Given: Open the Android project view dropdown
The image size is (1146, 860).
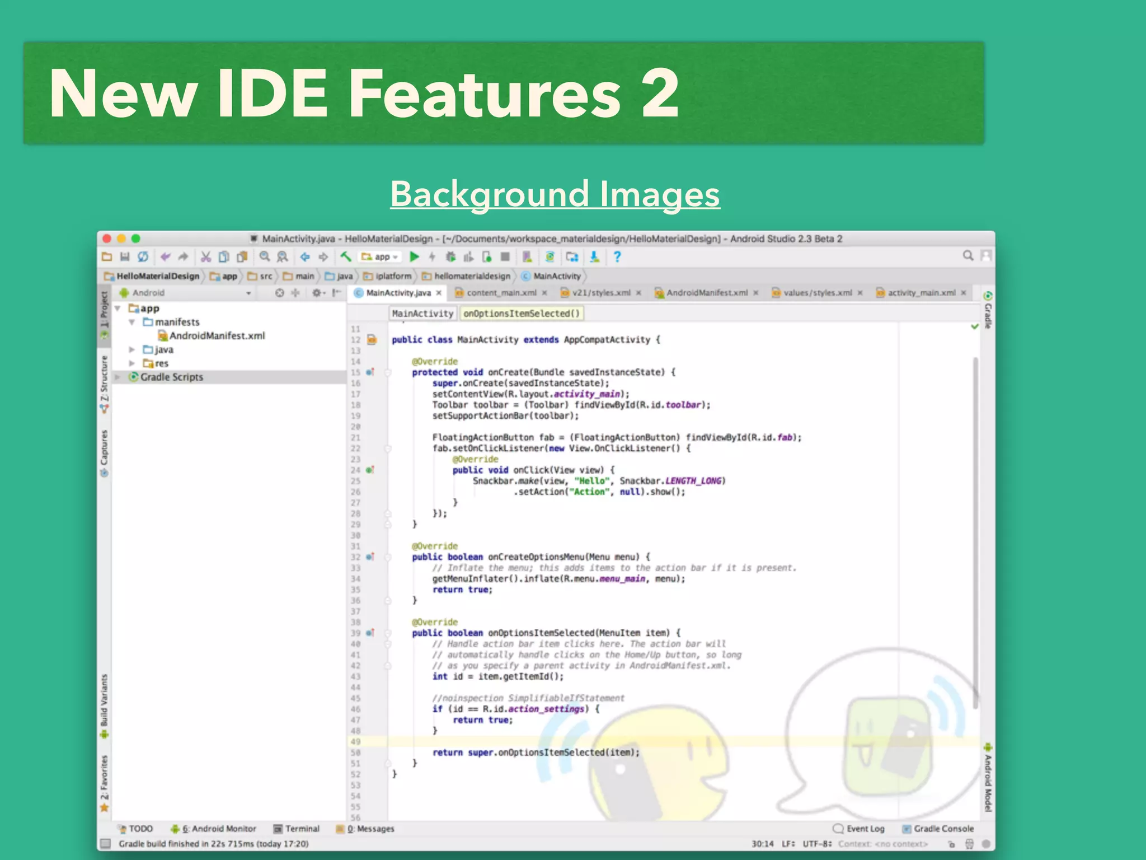Looking at the screenshot, I should click(x=185, y=293).
